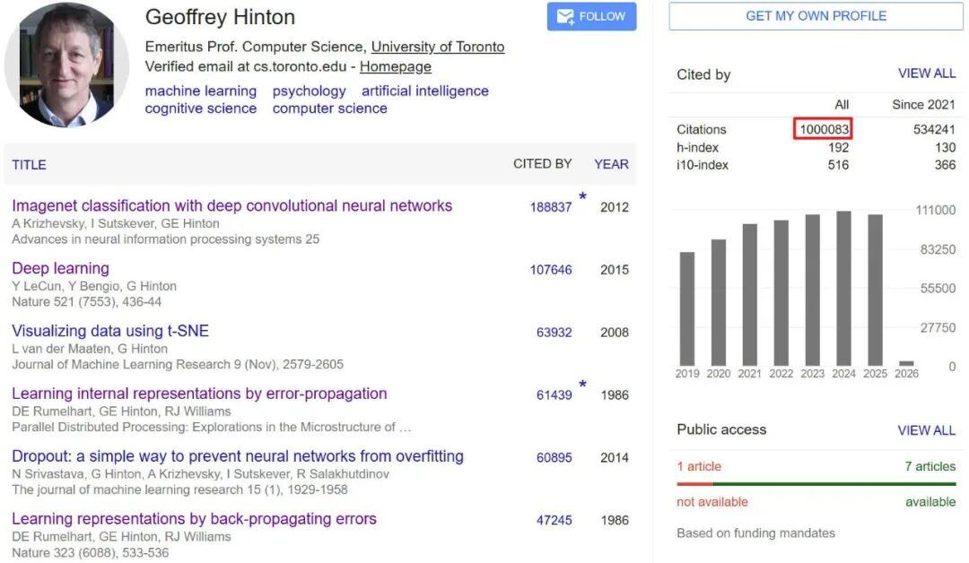969x563 pixels.
Task: Click asterisk beside 61439 citation count
Action: tap(583, 385)
